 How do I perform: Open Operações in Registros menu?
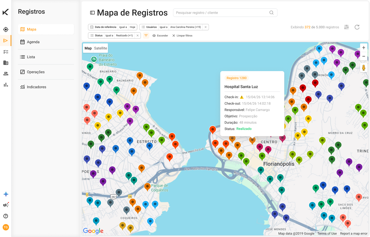tap(46, 72)
